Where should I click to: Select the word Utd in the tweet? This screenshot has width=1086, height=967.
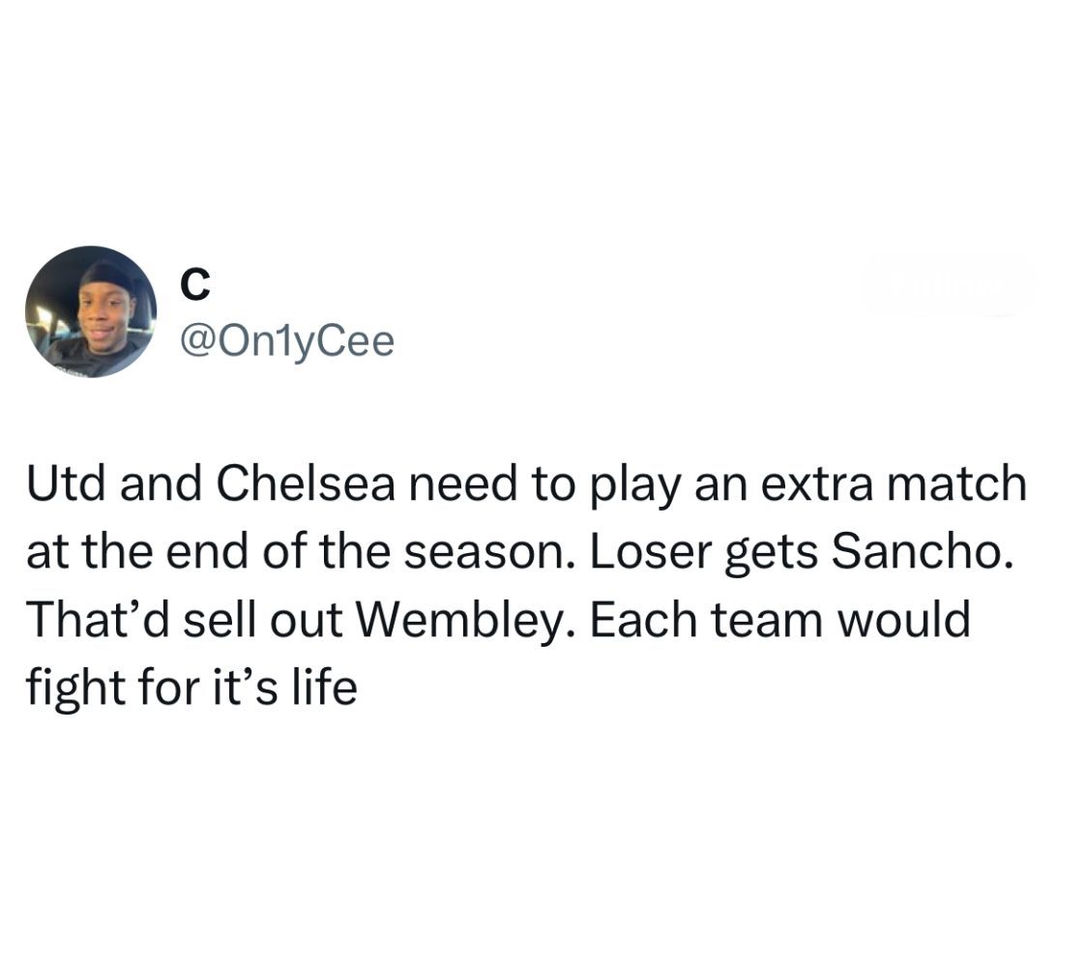tap(67, 483)
